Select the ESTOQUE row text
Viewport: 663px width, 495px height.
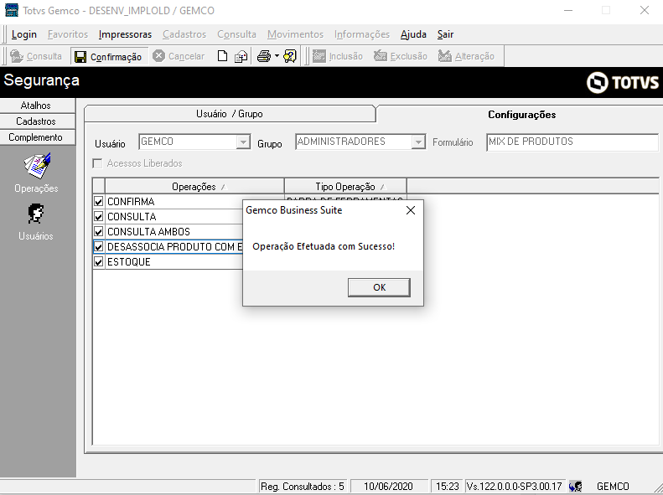coord(129,262)
